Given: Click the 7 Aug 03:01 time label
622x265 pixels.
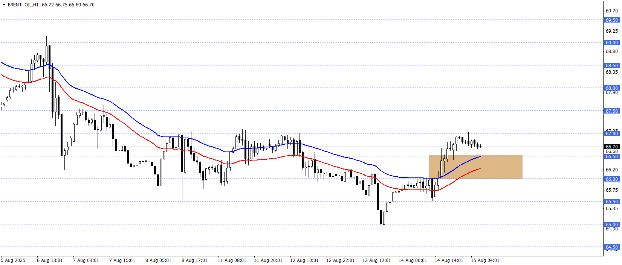Looking at the screenshot, I should click(86, 260).
